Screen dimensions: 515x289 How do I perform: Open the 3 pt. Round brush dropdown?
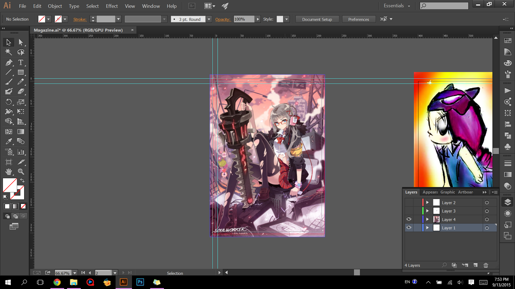[209, 19]
